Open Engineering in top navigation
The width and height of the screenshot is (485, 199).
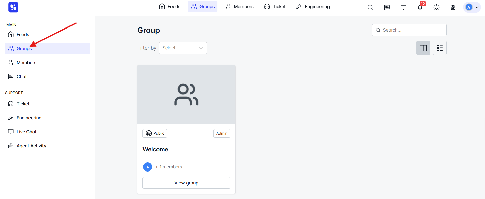(x=313, y=7)
